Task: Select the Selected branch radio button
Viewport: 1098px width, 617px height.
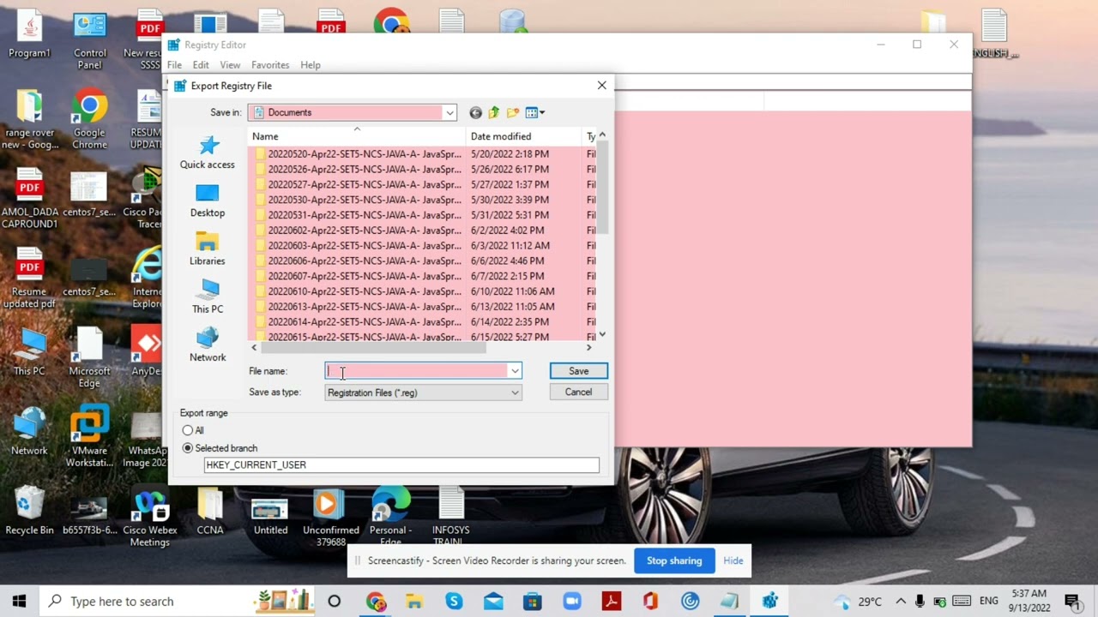Action: pos(188,448)
